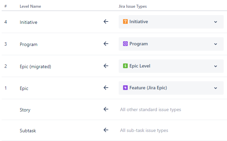Click the Level Name column header
This screenshot has height=141, width=227.
tap(30, 6)
